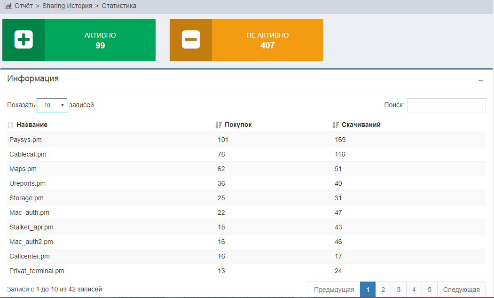Click the green plus icon on Активно card

tap(24, 40)
